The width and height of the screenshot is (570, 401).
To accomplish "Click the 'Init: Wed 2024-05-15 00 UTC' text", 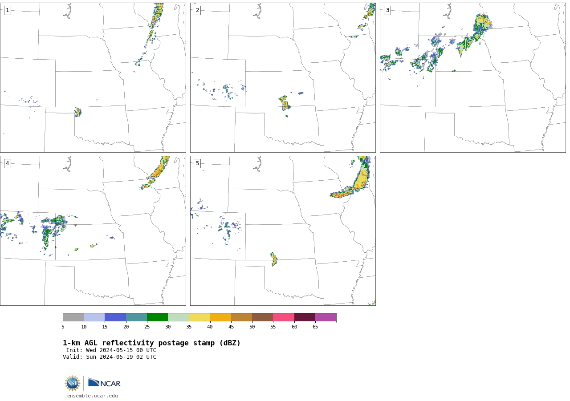I will coord(111,350).
